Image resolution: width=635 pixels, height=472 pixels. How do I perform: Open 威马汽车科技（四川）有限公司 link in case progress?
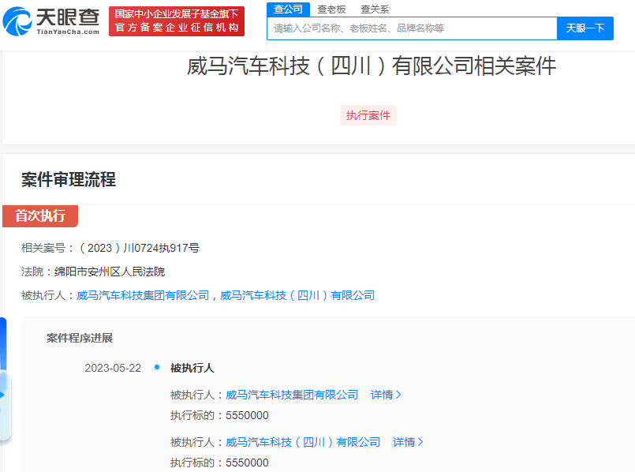(303, 442)
